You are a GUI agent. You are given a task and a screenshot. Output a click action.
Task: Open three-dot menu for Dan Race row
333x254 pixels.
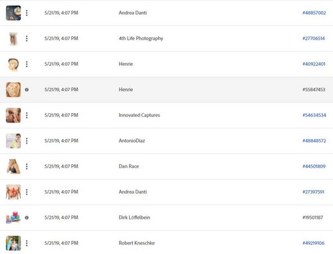point(27,166)
